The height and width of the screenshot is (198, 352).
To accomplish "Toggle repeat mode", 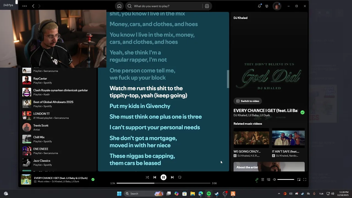I will pyautogui.click(x=180, y=177).
